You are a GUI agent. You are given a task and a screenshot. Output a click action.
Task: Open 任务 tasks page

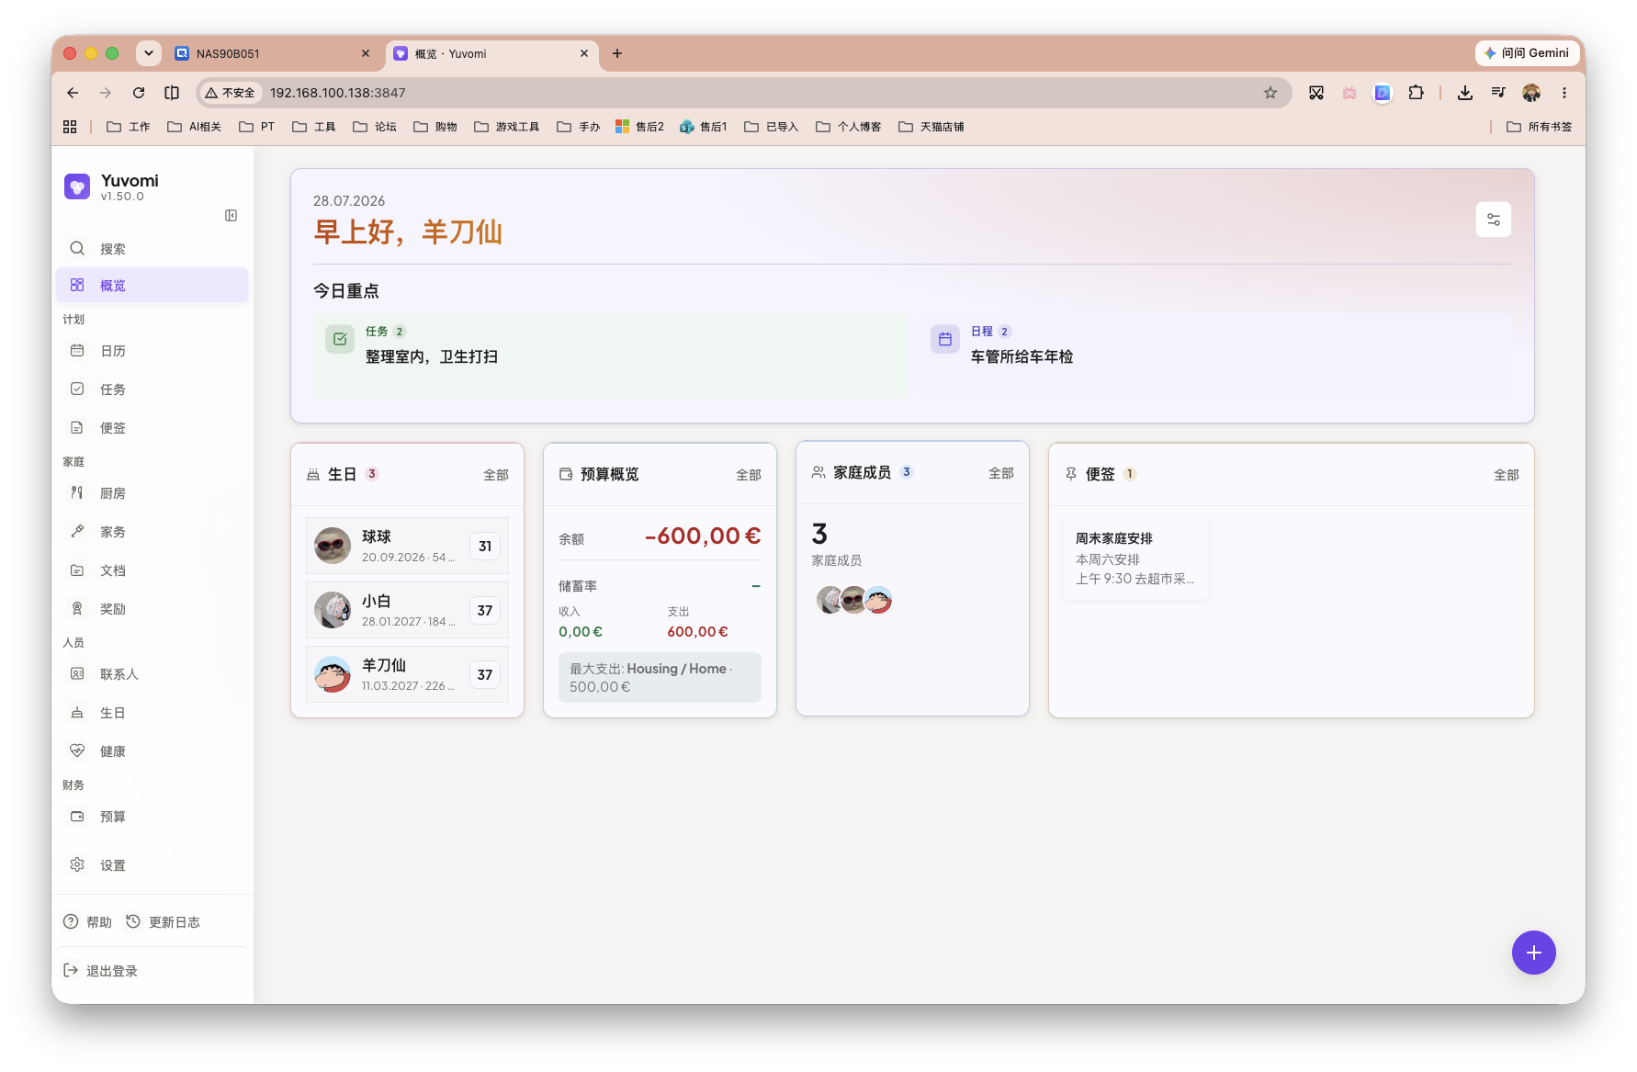click(x=152, y=389)
